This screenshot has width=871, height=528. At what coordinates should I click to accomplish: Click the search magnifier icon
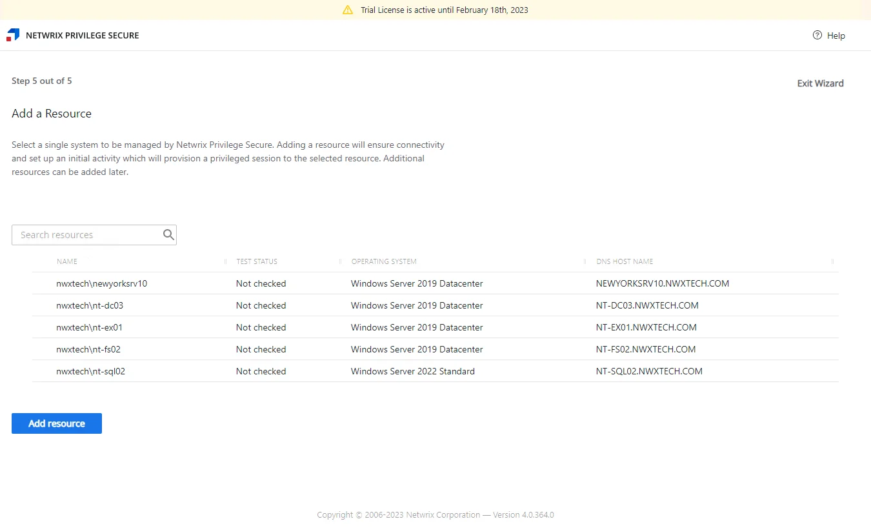click(168, 235)
